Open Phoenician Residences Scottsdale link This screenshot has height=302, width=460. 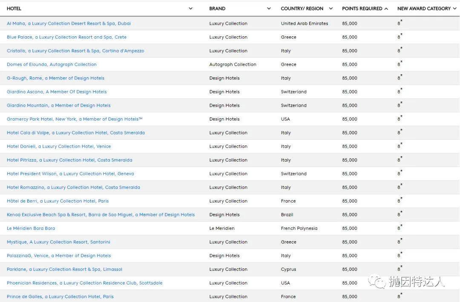pos(84,283)
